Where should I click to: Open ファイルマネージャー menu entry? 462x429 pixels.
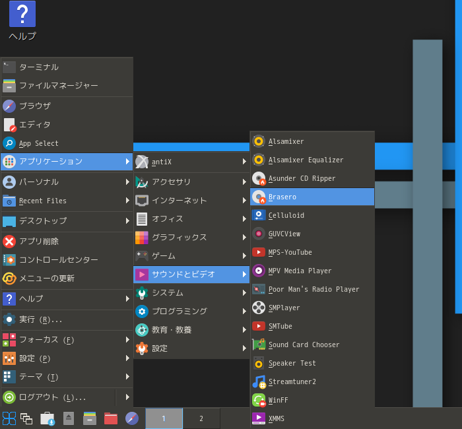tap(67, 86)
